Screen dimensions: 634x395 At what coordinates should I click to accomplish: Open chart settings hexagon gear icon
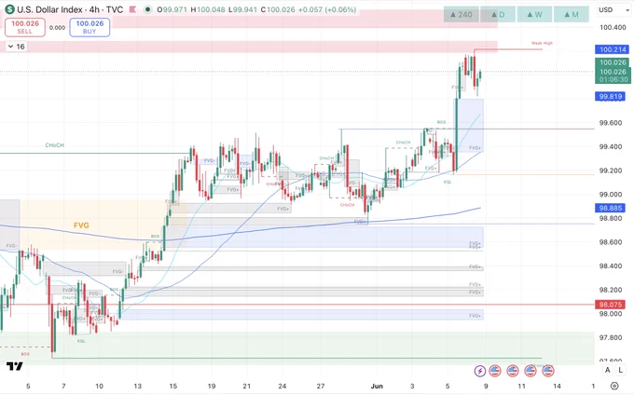pos(614,386)
